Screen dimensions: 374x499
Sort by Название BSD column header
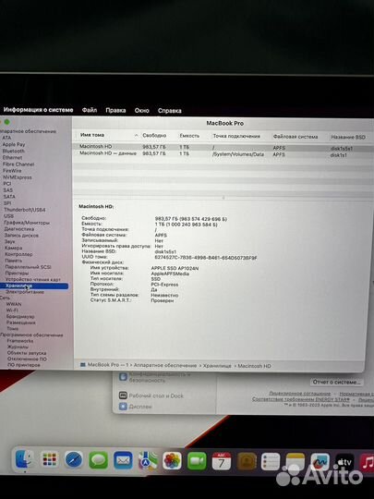tap(348, 137)
